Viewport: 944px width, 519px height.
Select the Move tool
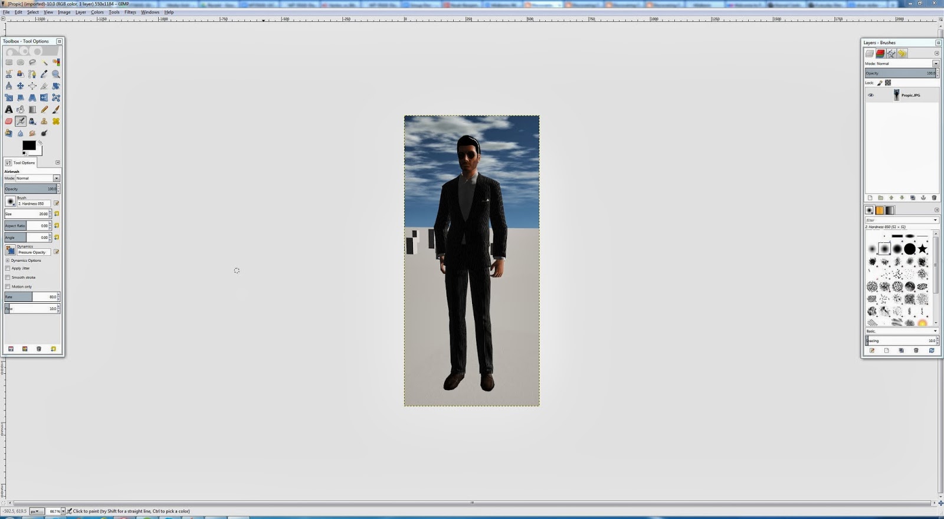(21, 86)
